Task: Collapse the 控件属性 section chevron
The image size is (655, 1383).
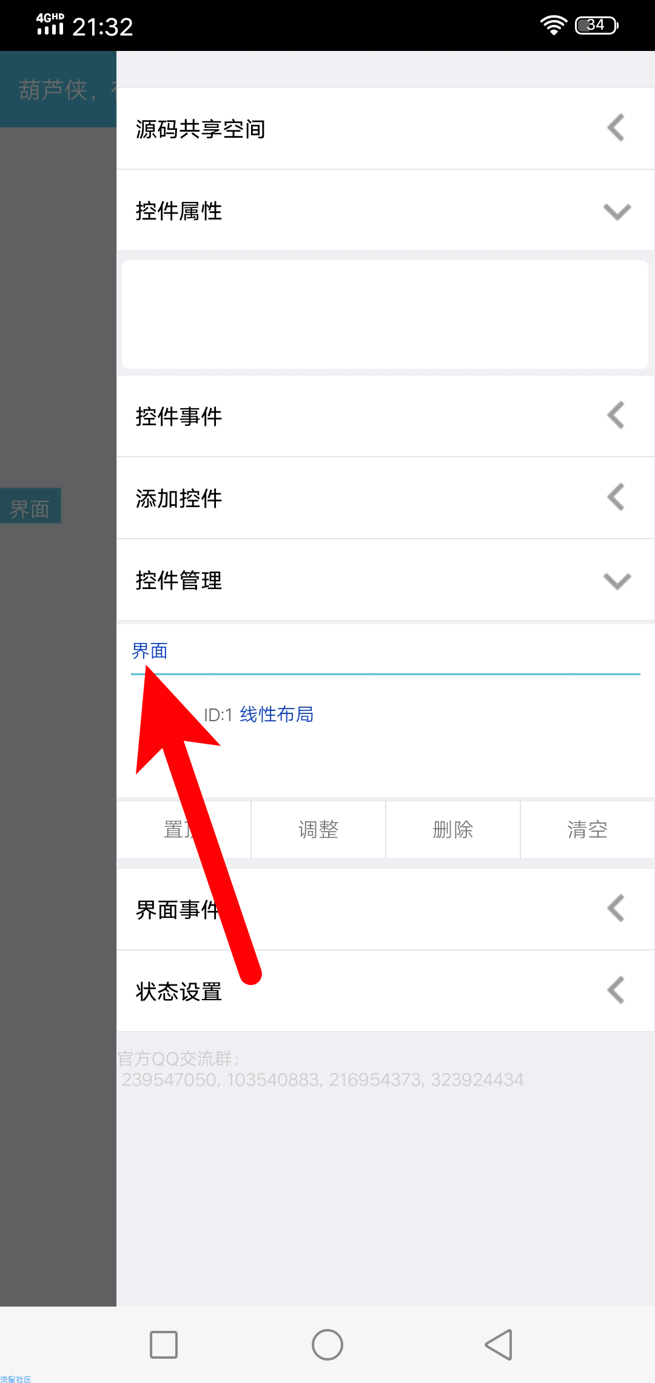Action: click(x=617, y=212)
